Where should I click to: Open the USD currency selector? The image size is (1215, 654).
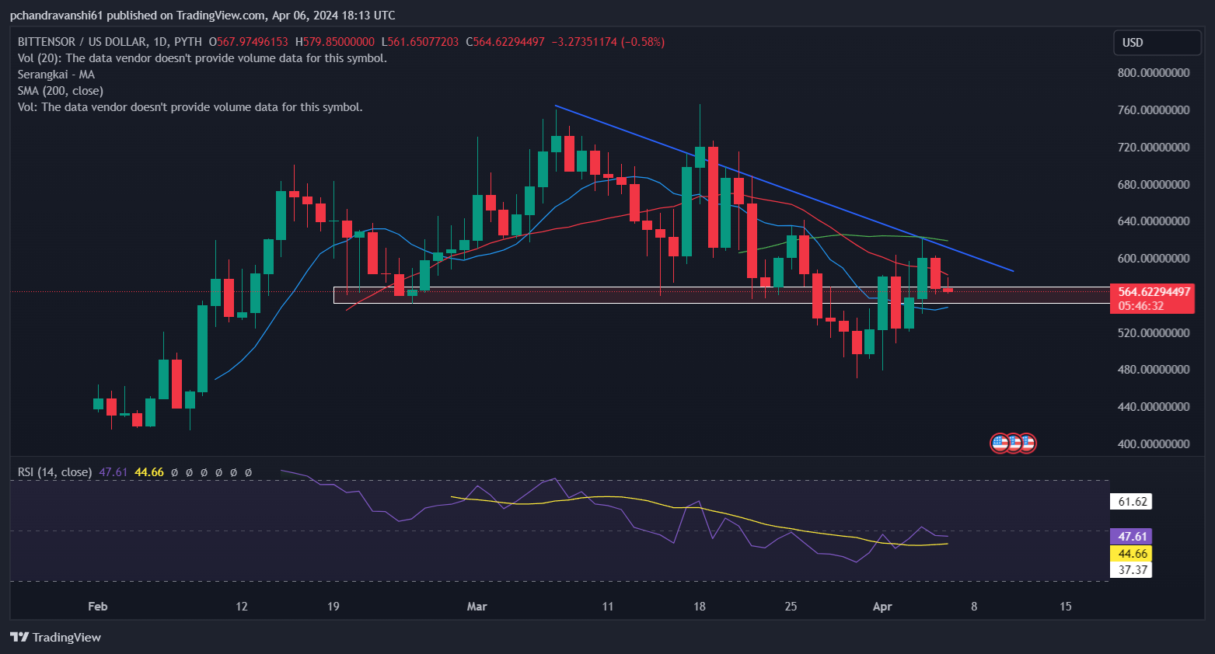[x=1157, y=43]
